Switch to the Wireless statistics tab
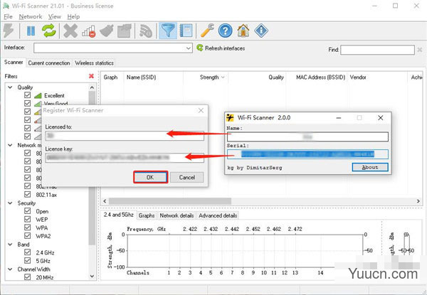427x295 pixels. click(94, 63)
